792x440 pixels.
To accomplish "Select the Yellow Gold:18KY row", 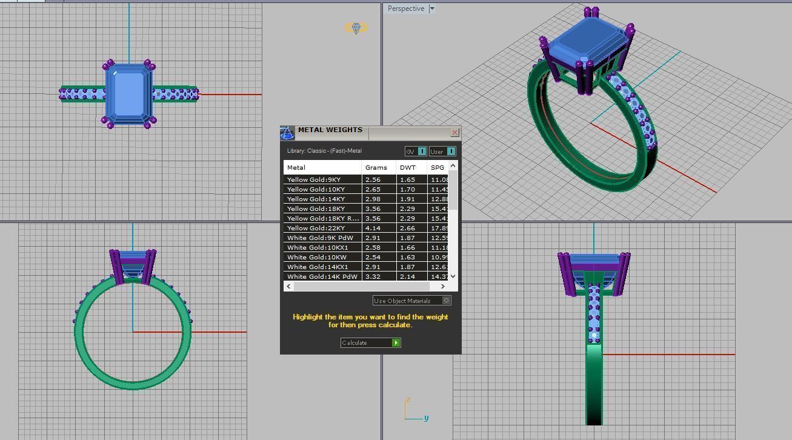I will [366, 208].
